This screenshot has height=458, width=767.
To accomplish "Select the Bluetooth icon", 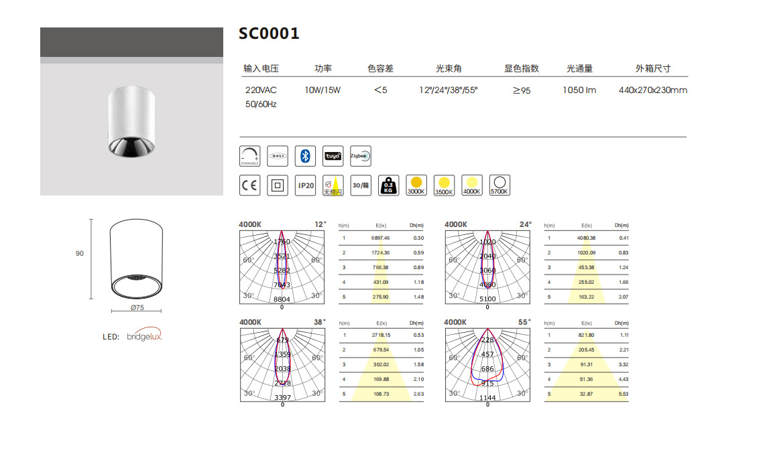I will click(306, 155).
